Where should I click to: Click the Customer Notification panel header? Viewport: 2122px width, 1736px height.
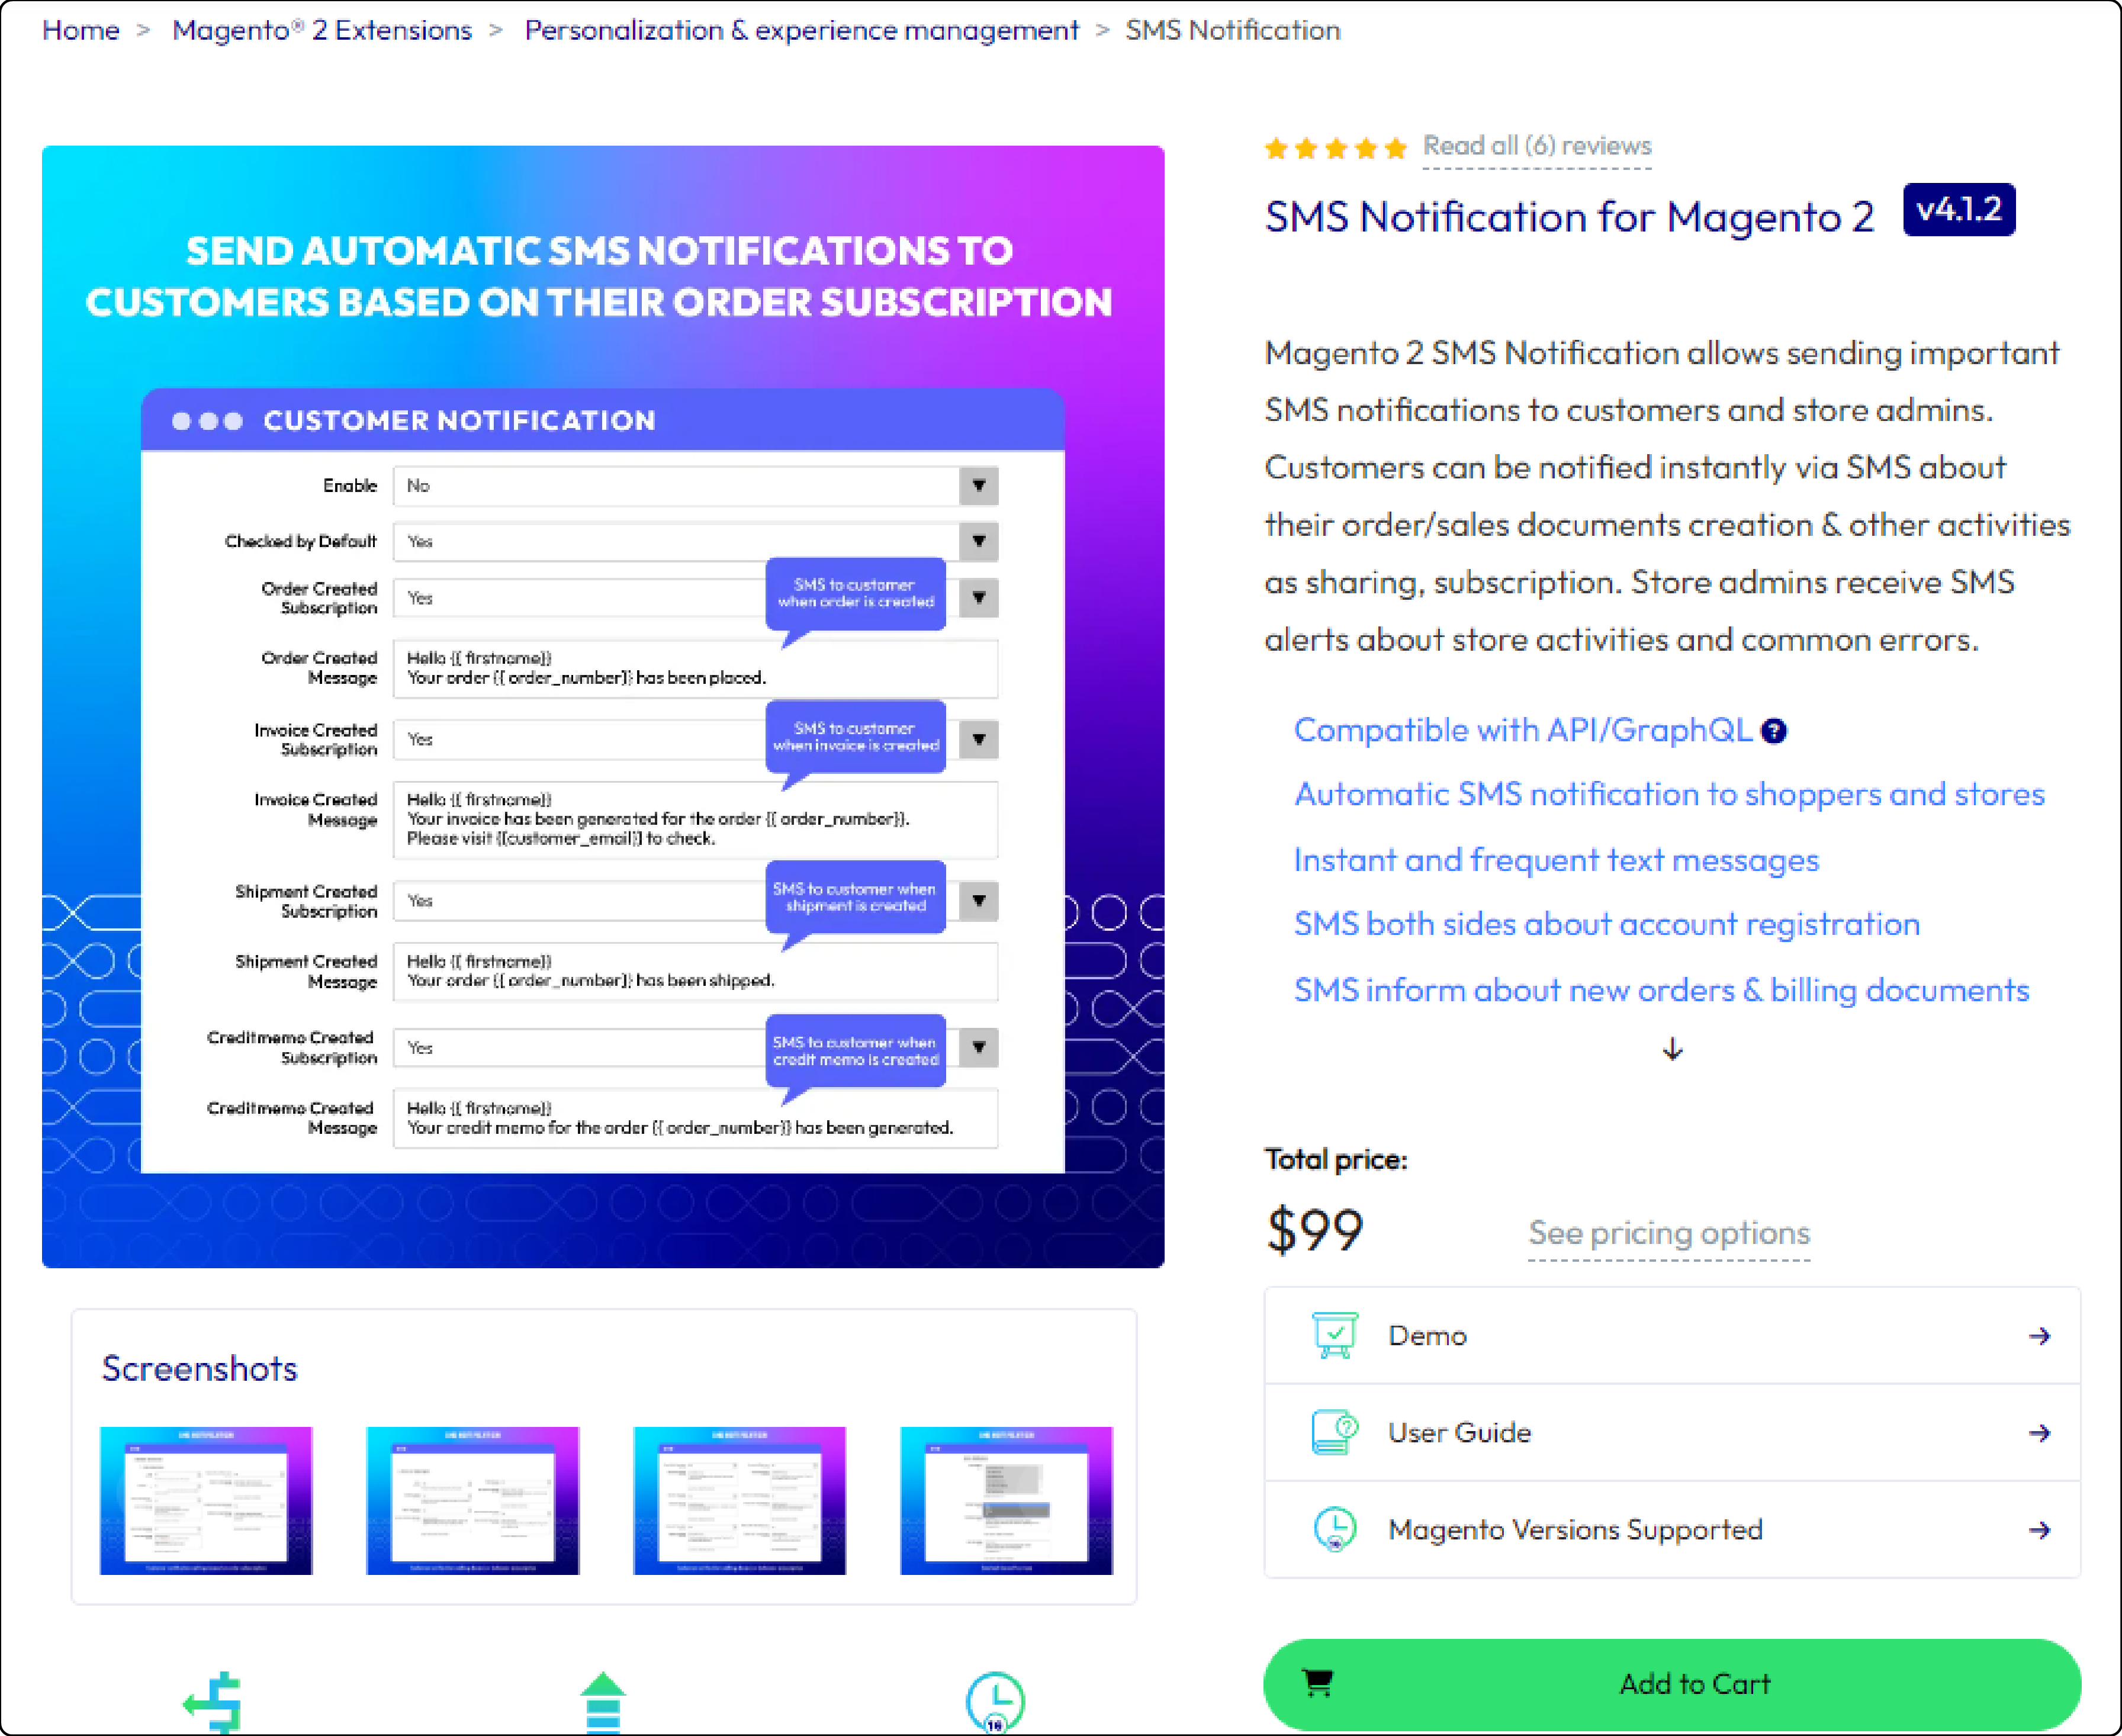coord(603,420)
